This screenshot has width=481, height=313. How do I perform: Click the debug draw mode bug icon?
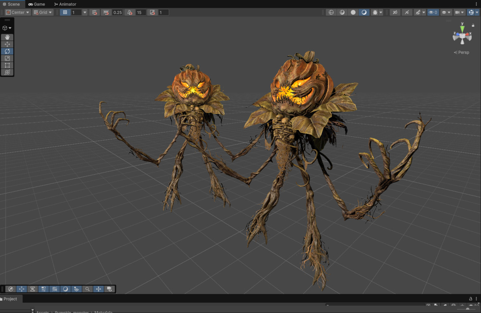click(x=375, y=12)
